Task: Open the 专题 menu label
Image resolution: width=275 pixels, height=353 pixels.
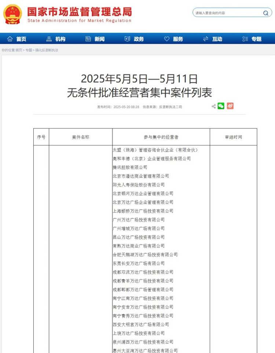Action: pyautogui.click(x=256, y=39)
